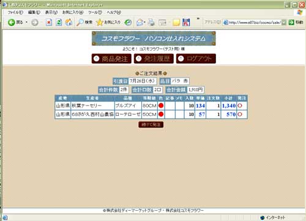
Task: Click the Stop loading icon
Action: [49, 22]
